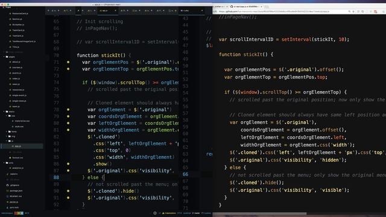Open favicon.ico in the file tree
This screenshot has height=217, width=386.
click(17, 158)
